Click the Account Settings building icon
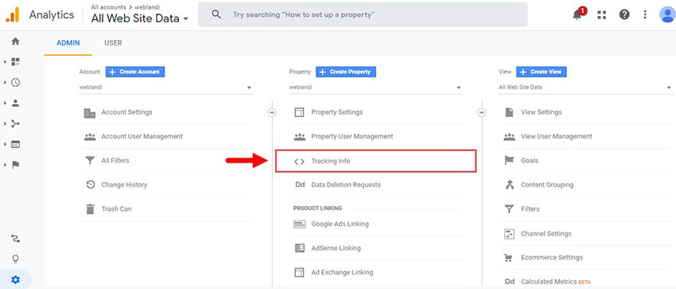The height and width of the screenshot is (289, 676). click(x=90, y=112)
